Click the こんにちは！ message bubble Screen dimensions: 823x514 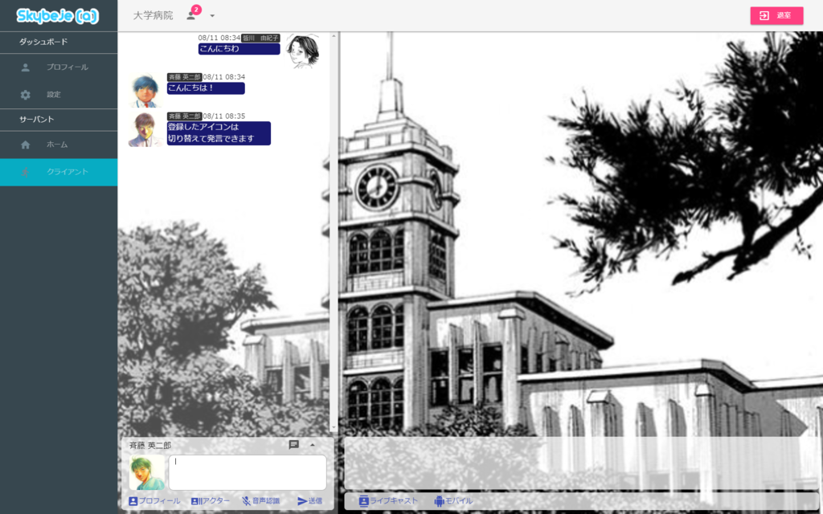pos(206,88)
